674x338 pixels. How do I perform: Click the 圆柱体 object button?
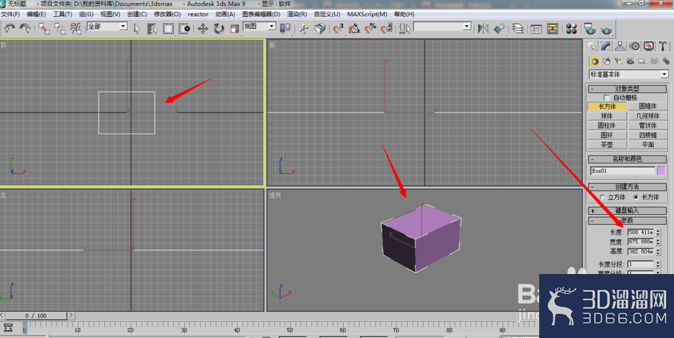click(607, 125)
